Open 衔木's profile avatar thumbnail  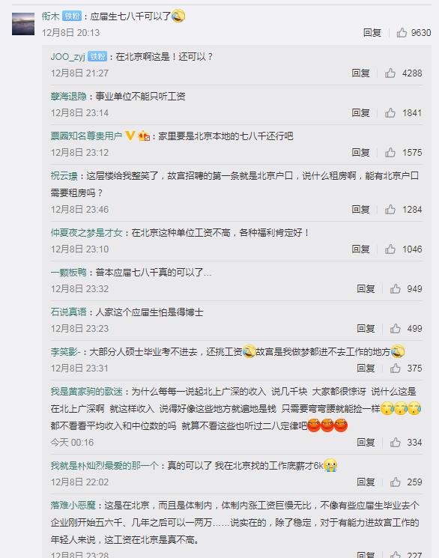click(x=23, y=24)
